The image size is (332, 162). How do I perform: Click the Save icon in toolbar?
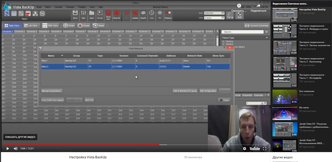[75, 14]
